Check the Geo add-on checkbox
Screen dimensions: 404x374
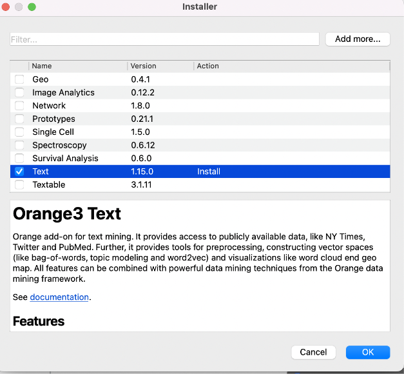tap(19, 79)
